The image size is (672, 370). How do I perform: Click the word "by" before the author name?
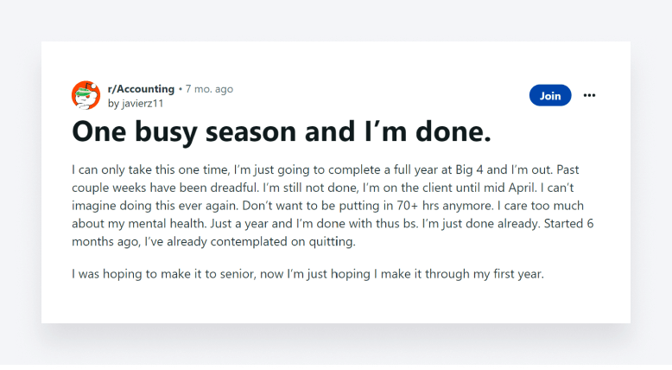113,103
